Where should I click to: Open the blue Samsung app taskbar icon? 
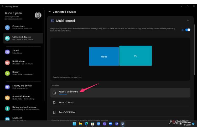click(98, 124)
